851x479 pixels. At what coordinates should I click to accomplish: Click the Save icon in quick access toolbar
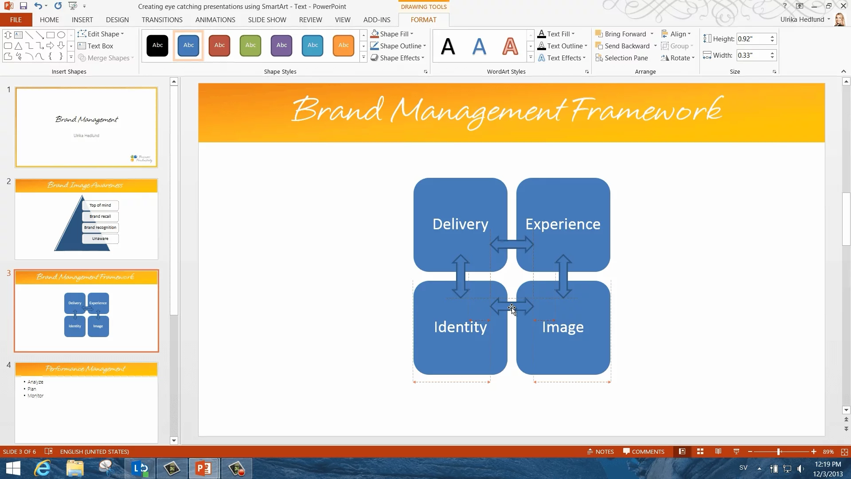coord(23,6)
